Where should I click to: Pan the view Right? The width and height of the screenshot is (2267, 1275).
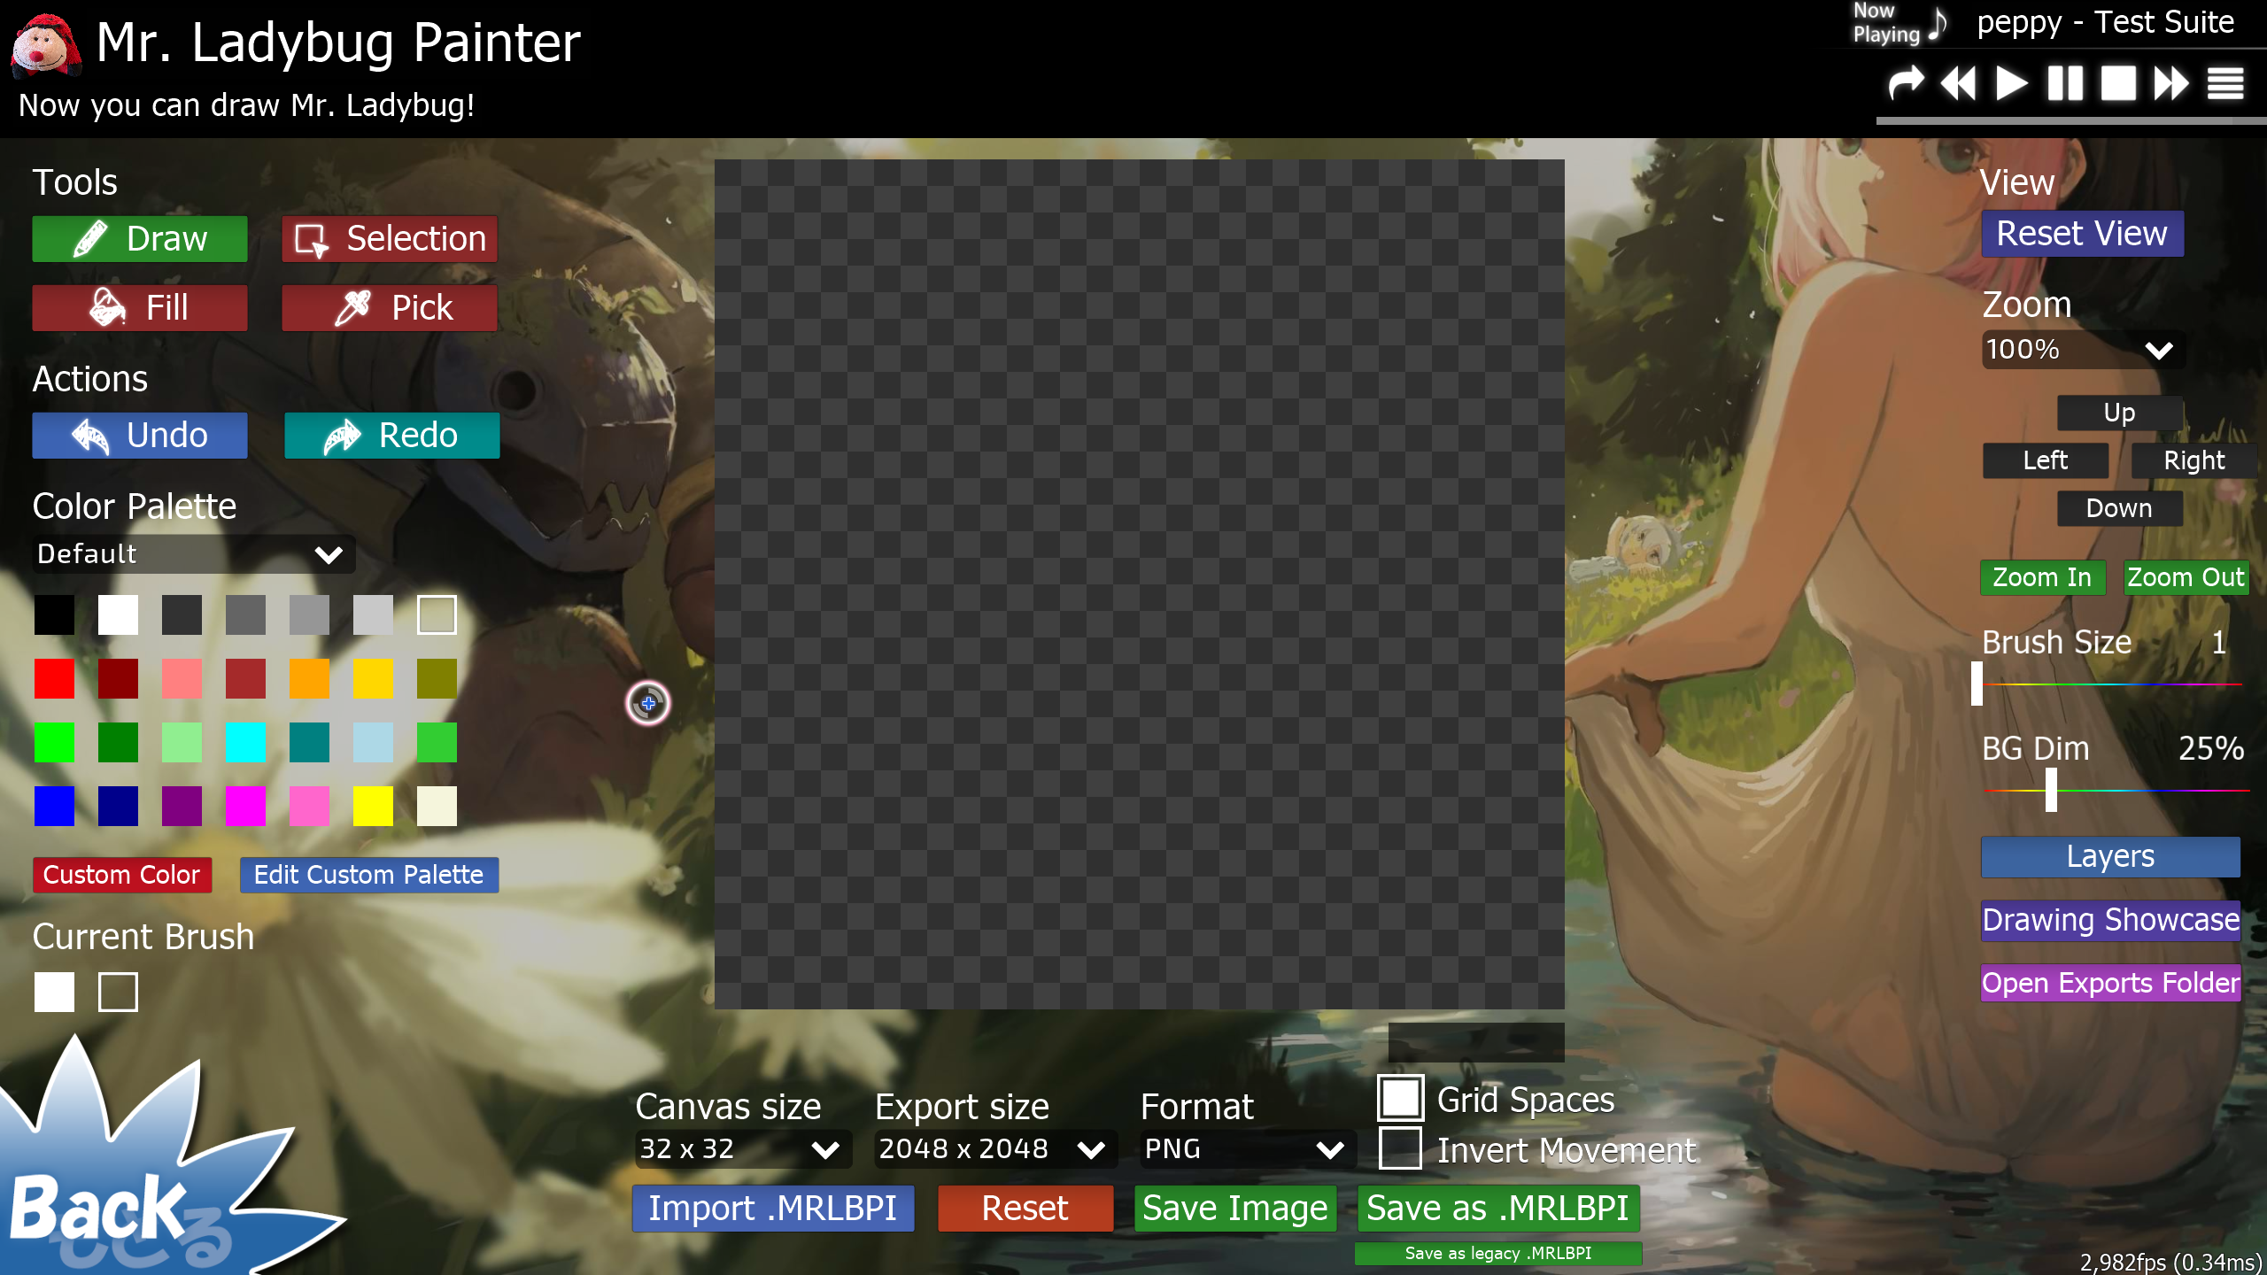[2194, 460]
